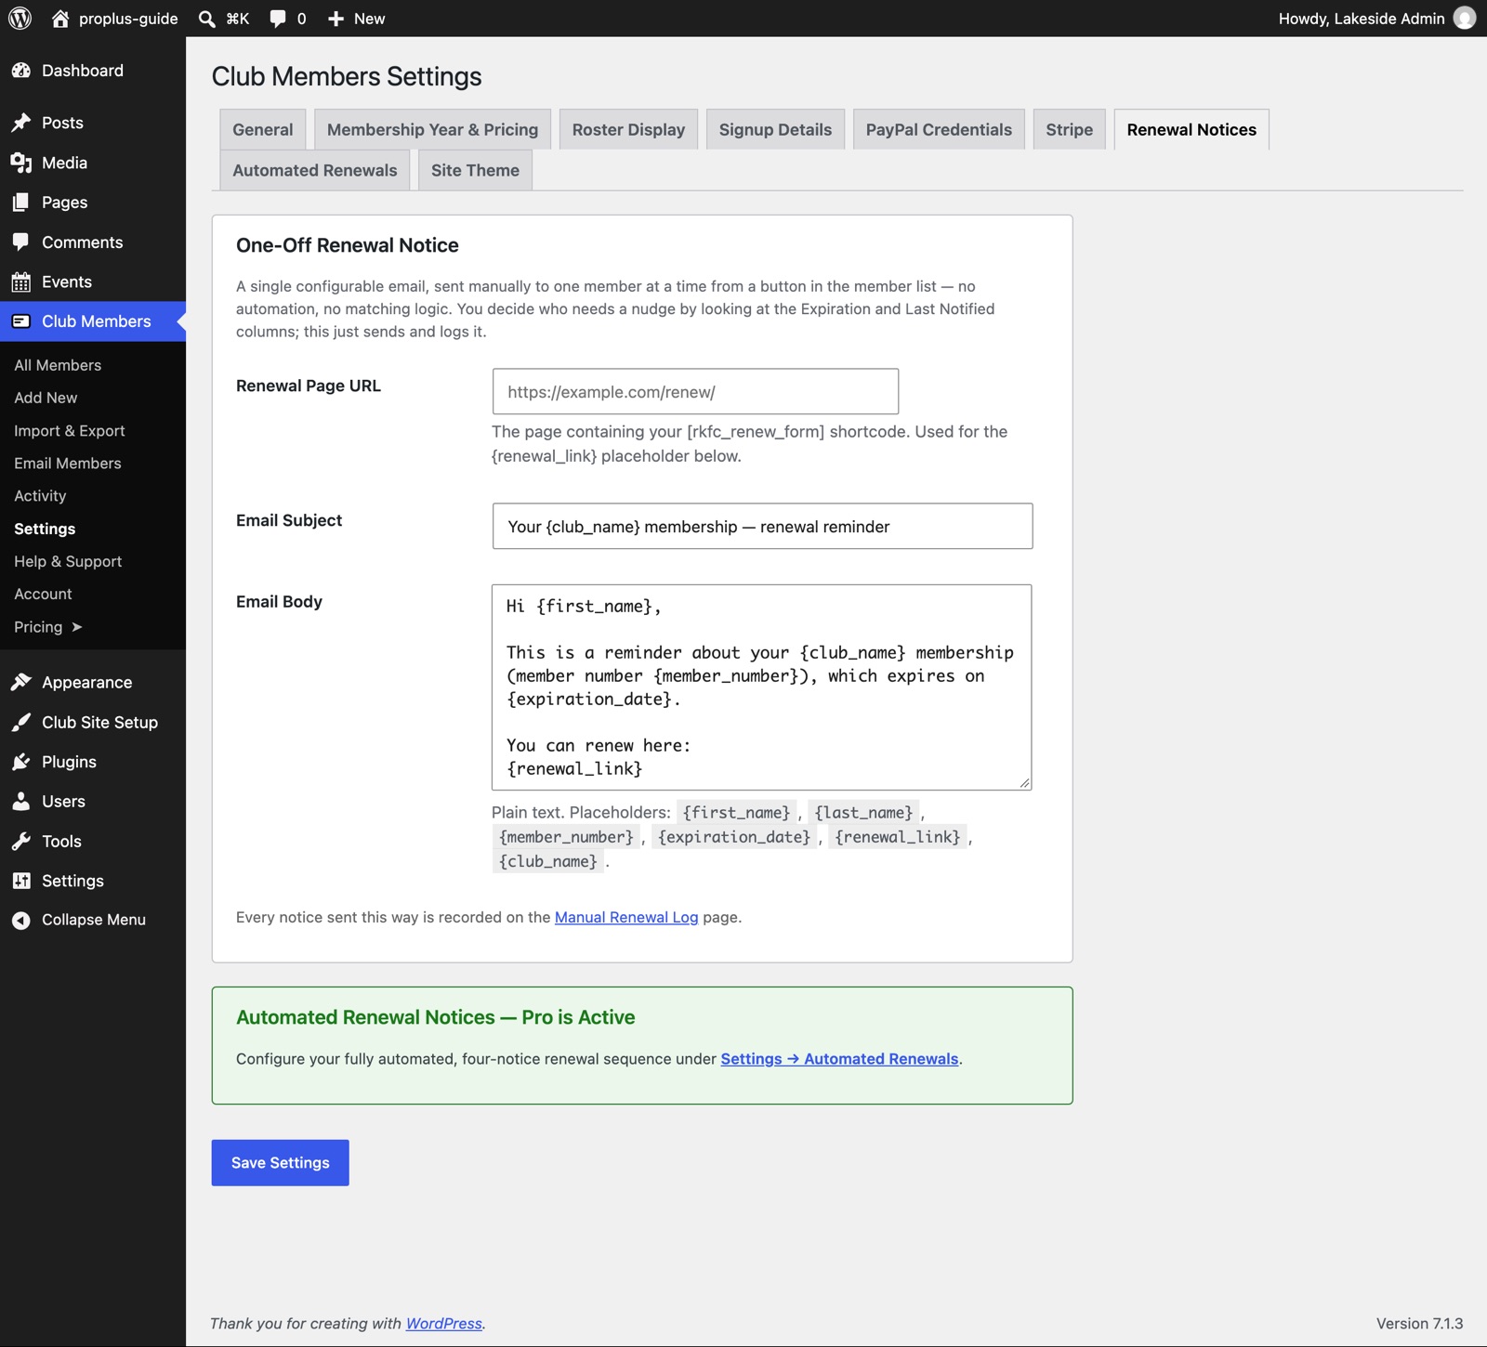Open the Signup Details tab

point(775,129)
